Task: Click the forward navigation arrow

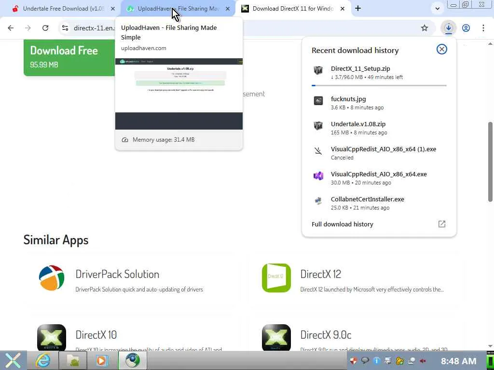Action: click(x=27, y=28)
